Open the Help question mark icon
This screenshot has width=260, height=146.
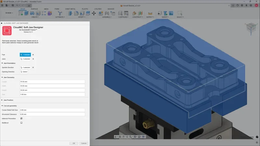tap(251, 6)
